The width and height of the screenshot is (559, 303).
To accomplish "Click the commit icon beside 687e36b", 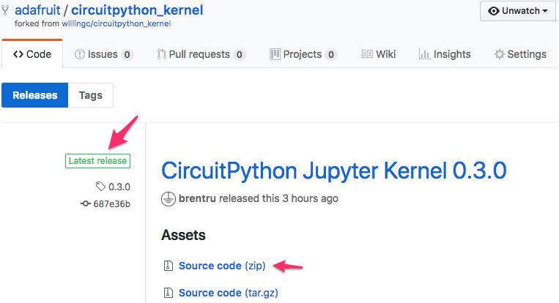I will point(86,203).
